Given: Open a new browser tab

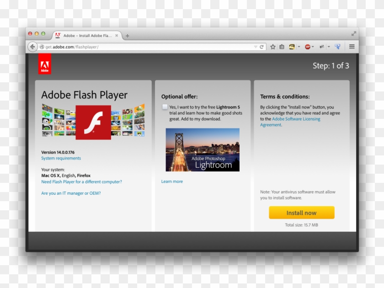Looking at the screenshot, I should pyautogui.click(x=127, y=35).
